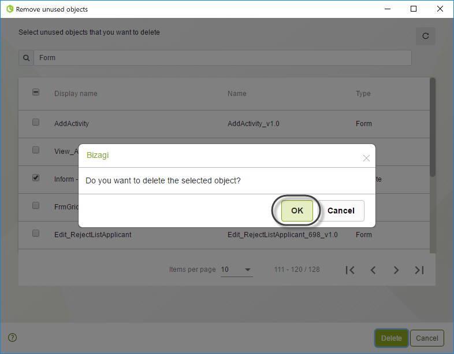Click the search field containing Form
This screenshot has width=454, height=354.
tap(222, 58)
